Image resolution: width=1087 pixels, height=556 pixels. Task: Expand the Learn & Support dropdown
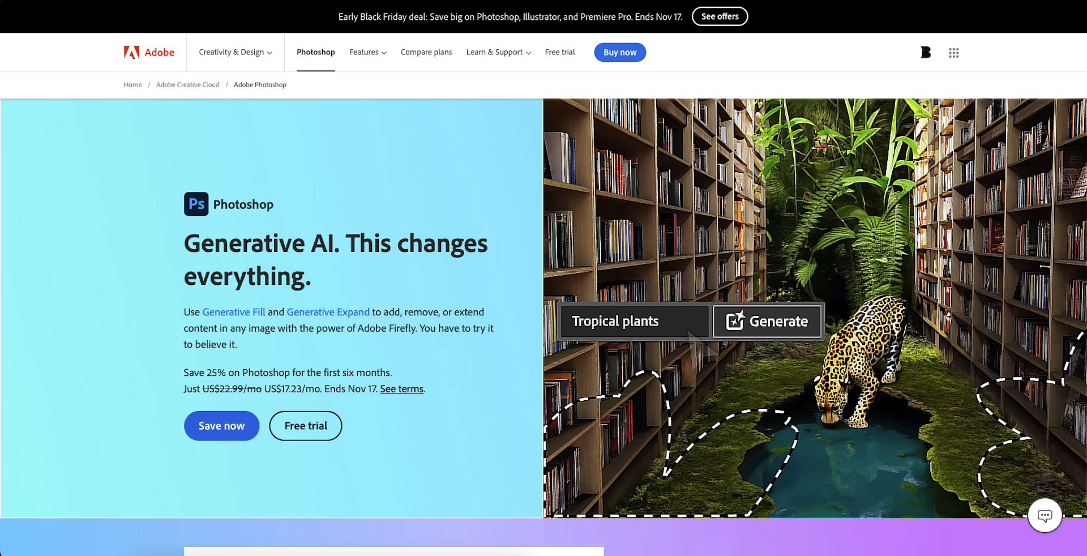pos(499,52)
